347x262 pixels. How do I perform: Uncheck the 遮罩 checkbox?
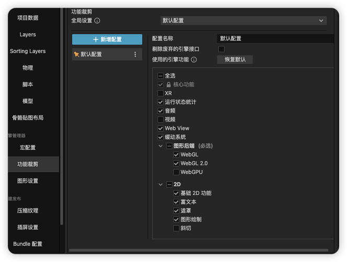(x=176, y=211)
